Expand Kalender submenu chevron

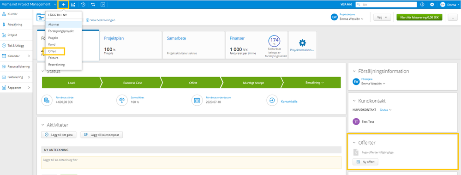pos(29,56)
